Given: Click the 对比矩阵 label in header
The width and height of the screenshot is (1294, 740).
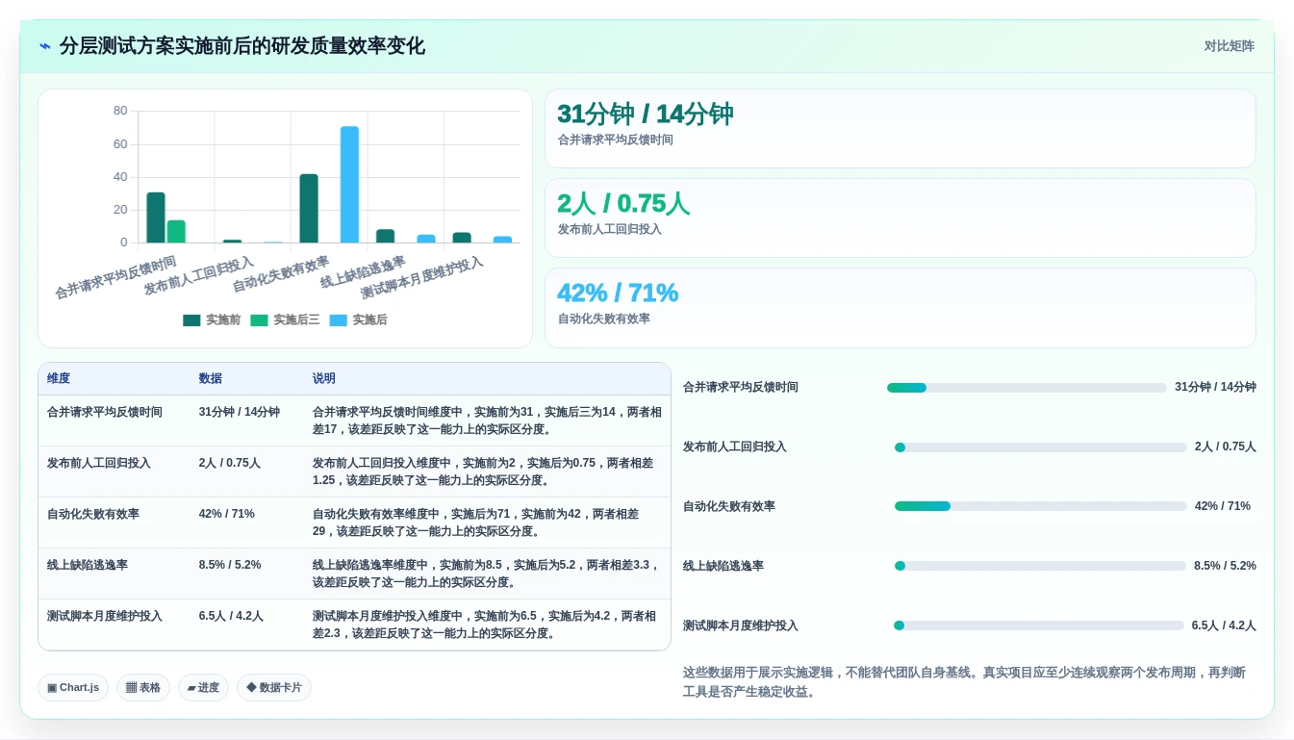Looking at the screenshot, I should tap(1229, 46).
